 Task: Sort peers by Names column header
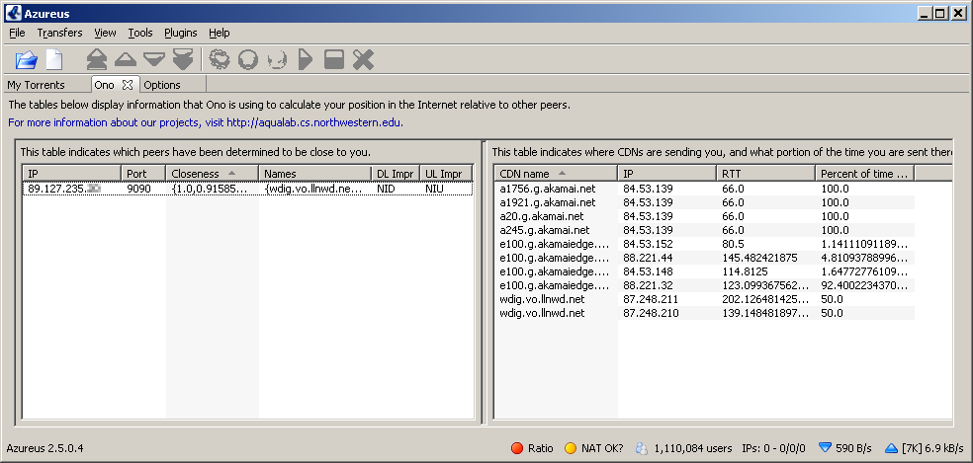pyautogui.click(x=314, y=174)
